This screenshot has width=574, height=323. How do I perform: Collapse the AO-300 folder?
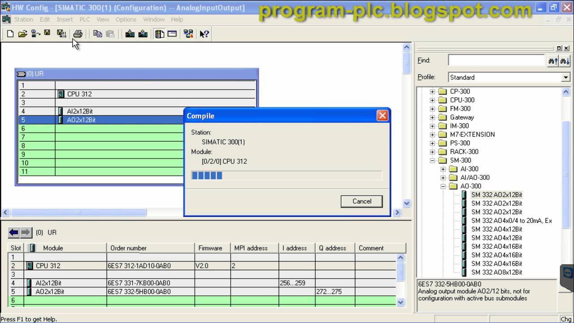[x=443, y=186]
